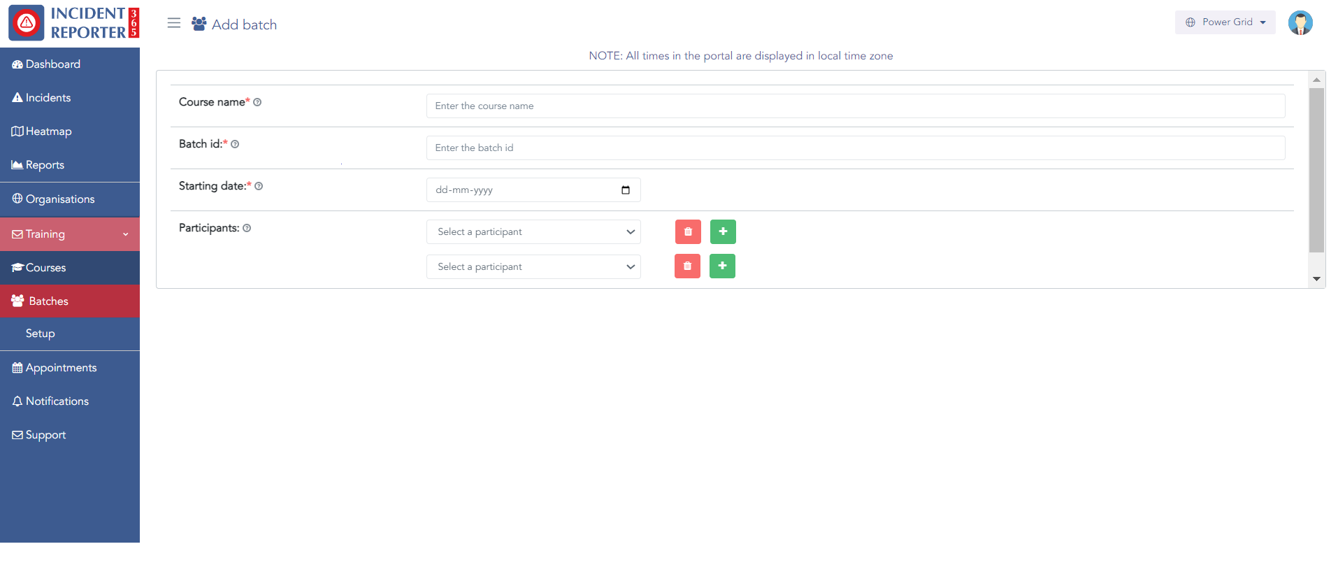
Task: Click the Starting date help icon
Action: pos(259,187)
